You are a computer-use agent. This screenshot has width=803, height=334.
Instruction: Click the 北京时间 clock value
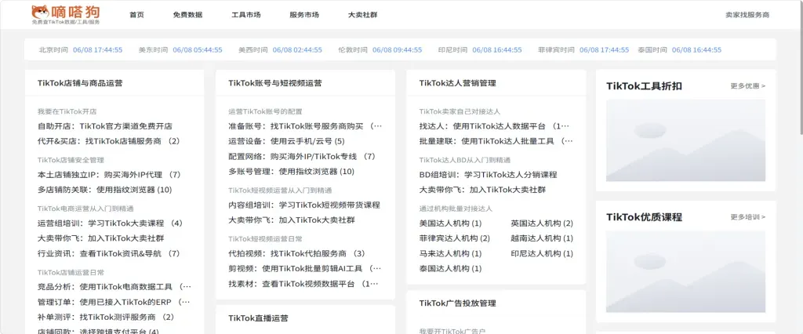98,49
